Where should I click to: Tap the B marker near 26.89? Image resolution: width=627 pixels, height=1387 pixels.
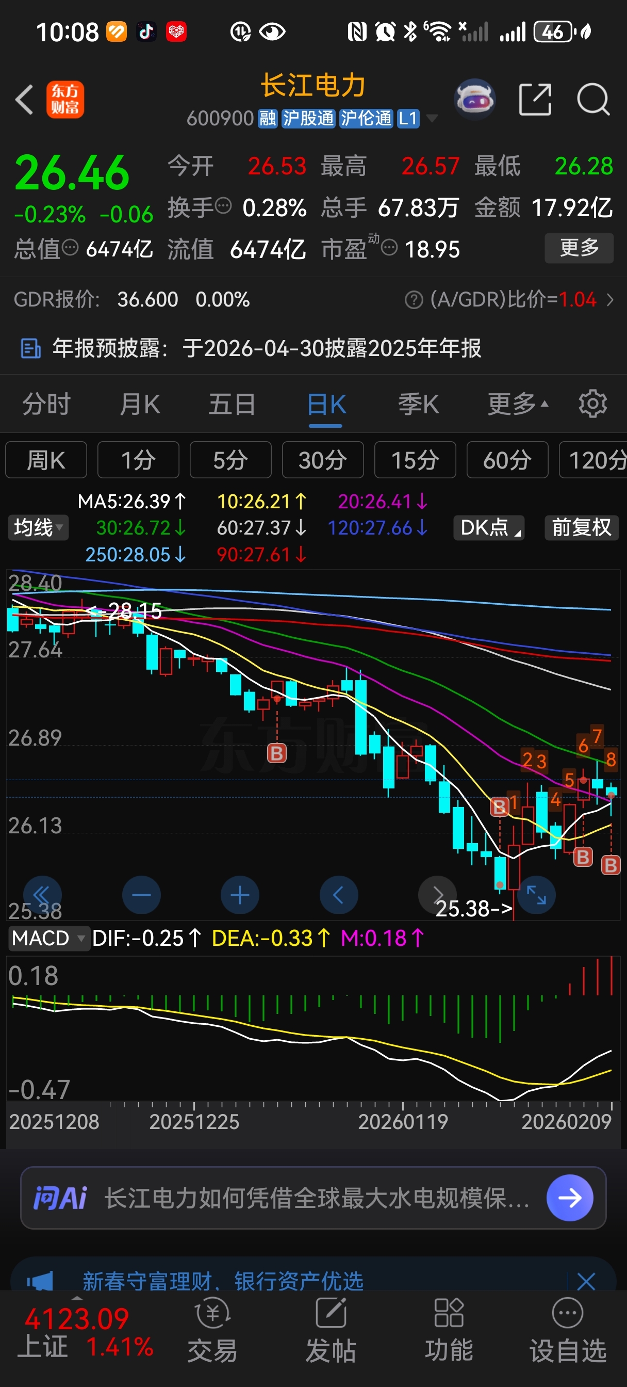[x=277, y=753]
